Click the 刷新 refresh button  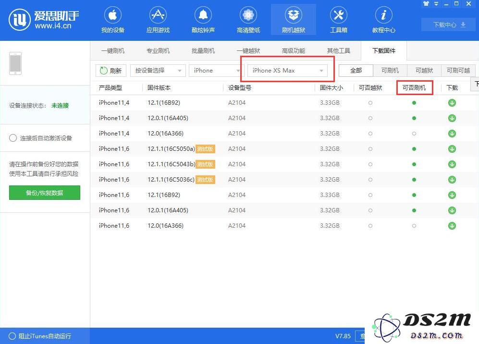coord(111,71)
